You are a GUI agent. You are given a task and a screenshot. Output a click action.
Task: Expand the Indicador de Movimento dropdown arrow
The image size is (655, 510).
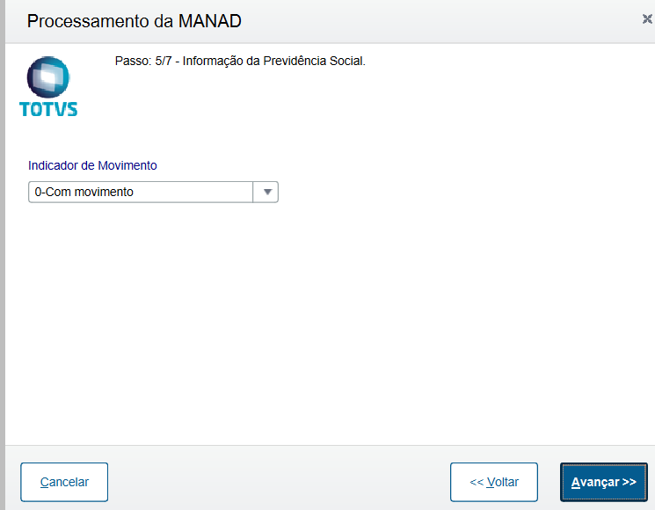[x=266, y=192]
